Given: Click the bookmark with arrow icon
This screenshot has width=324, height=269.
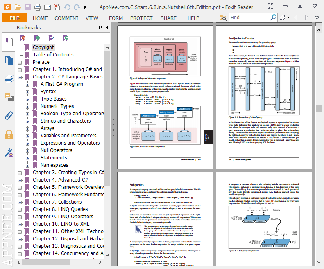Looking at the screenshot, I should (x=51, y=38).
